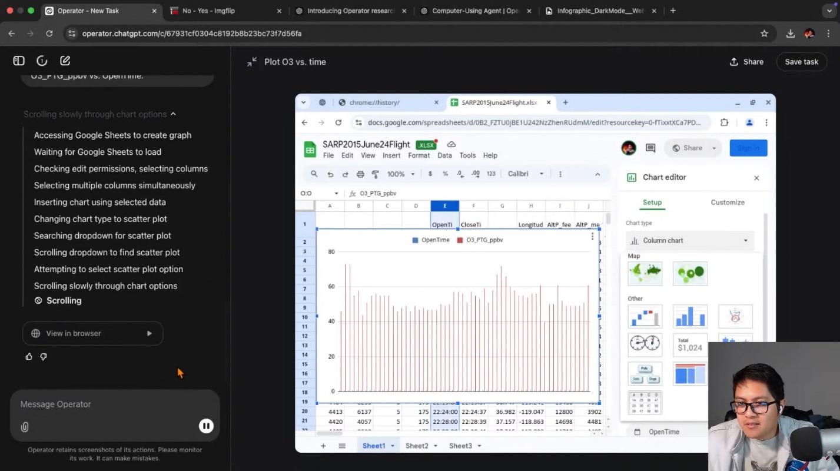Viewport: 840px width, 471px height.
Task: Click the Message Operator input field
Action: 115,404
